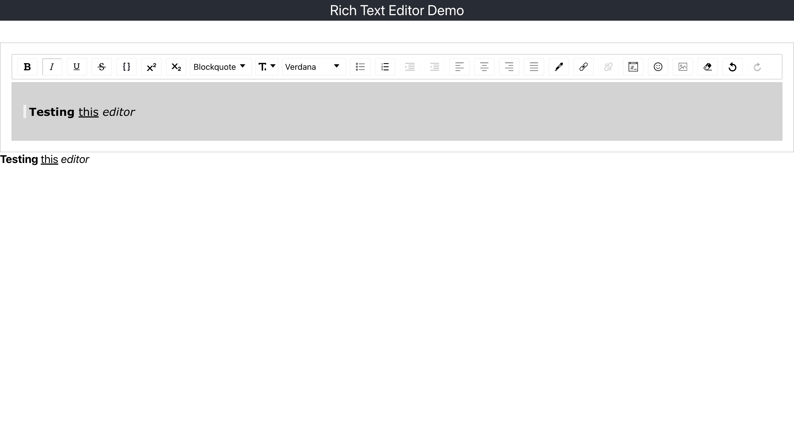
Task: Select justify text alignment
Action: click(533, 66)
